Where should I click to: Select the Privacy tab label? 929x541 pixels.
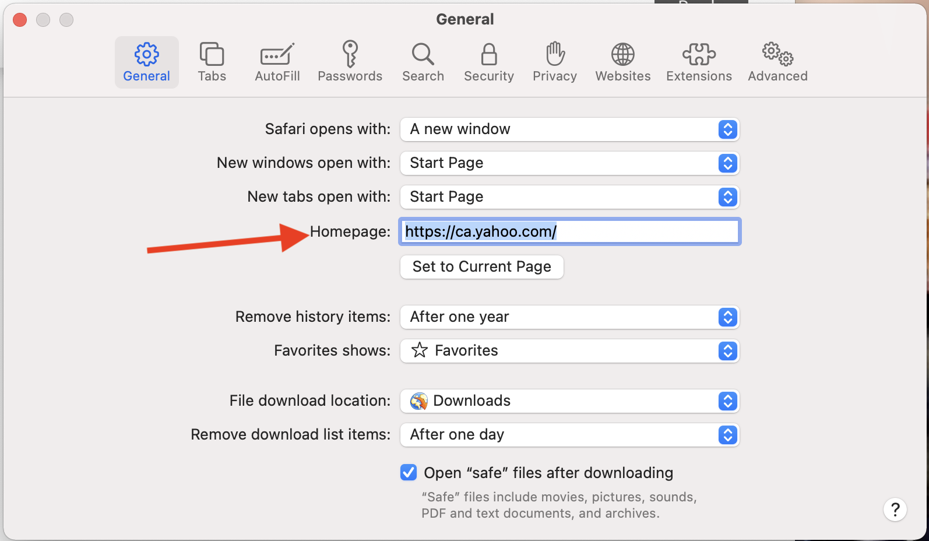pyautogui.click(x=555, y=76)
